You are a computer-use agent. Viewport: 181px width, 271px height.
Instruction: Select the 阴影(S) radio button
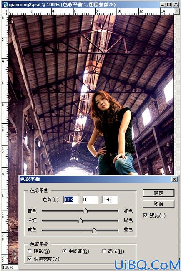point(30,251)
